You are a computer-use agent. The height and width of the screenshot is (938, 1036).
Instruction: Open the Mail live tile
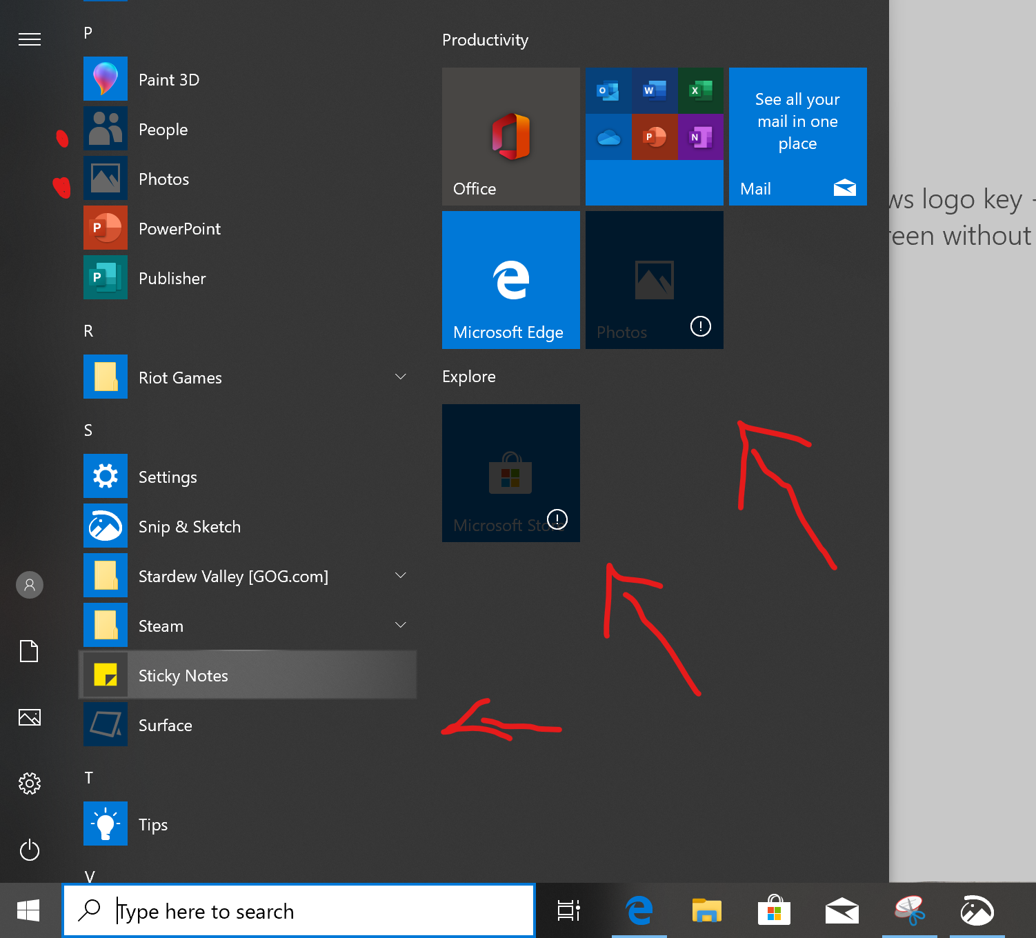point(798,137)
